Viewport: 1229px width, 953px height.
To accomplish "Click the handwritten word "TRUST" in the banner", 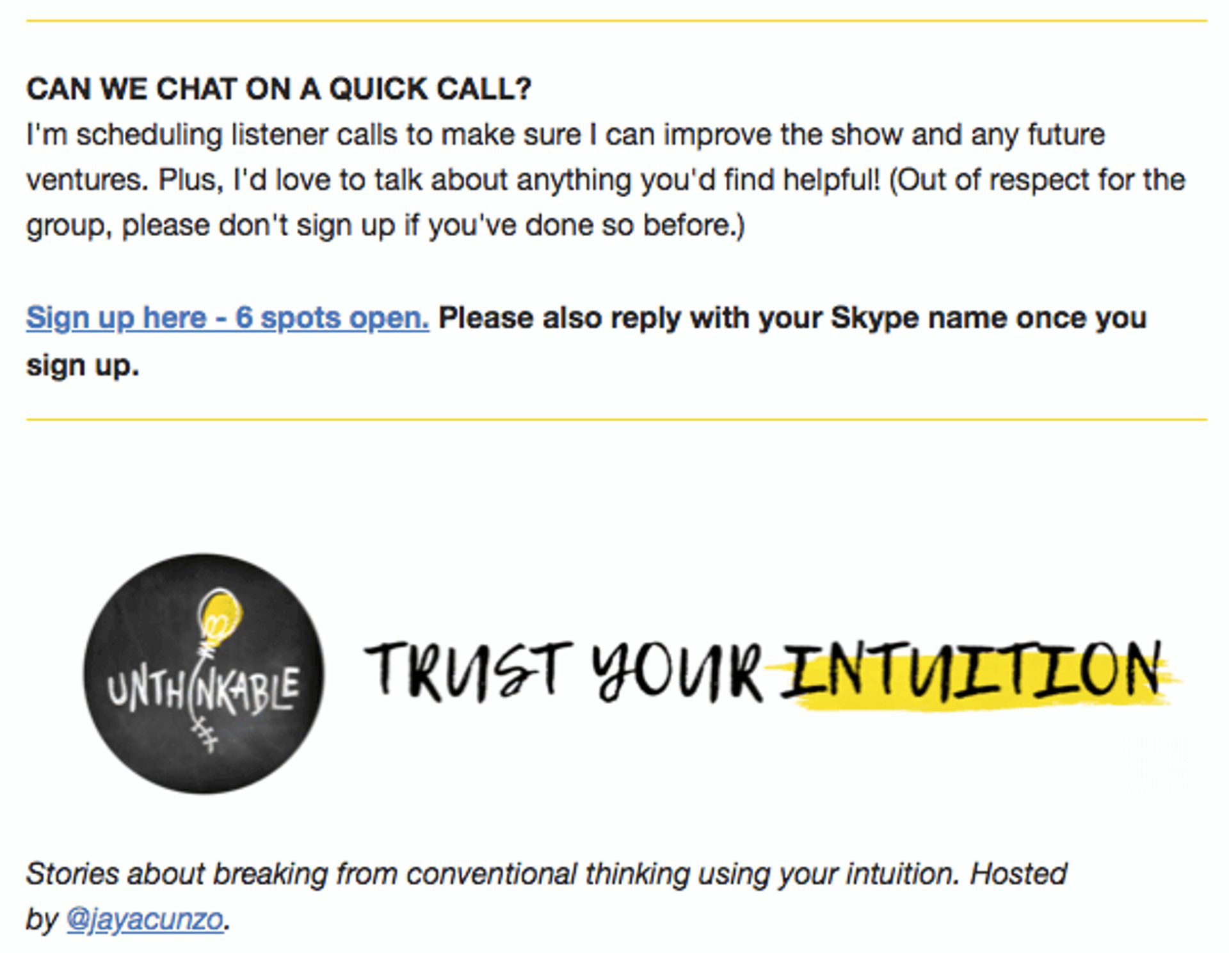I will [467, 671].
